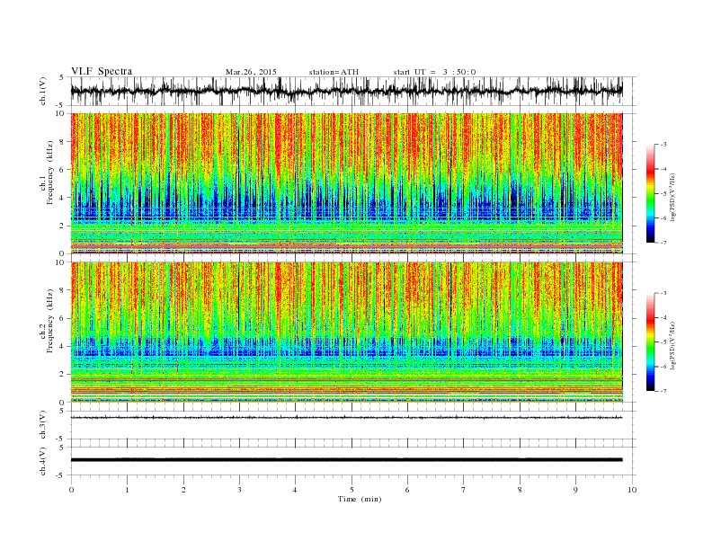Click the ch.3 voltage waveform trace
The height and width of the screenshot is (550, 712).
pyautogui.click(x=346, y=417)
